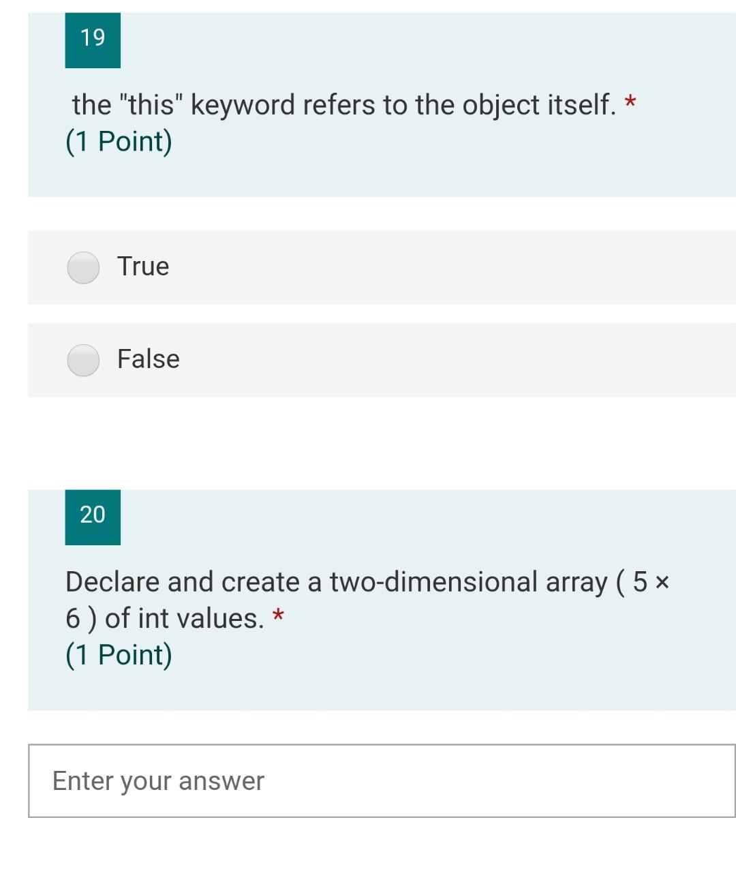Click the question 20 number badge
Viewport: 736px width, 882px height.
pyautogui.click(x=92, y=516)
